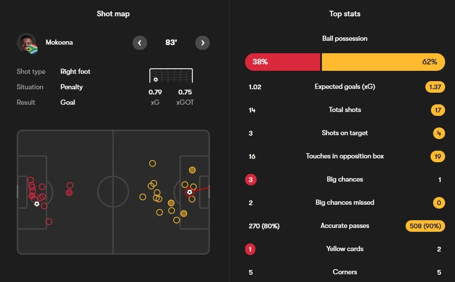
Task: Click the red Big chances 3 badge
Action: [251, 179]
